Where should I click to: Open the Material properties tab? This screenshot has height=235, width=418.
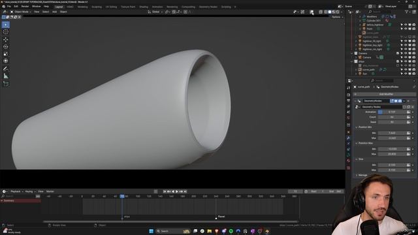tap(348, 161)
